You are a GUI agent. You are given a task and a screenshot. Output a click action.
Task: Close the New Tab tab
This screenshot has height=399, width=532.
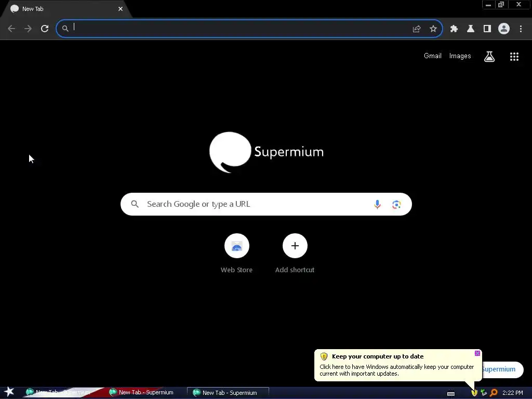[121, 9]
